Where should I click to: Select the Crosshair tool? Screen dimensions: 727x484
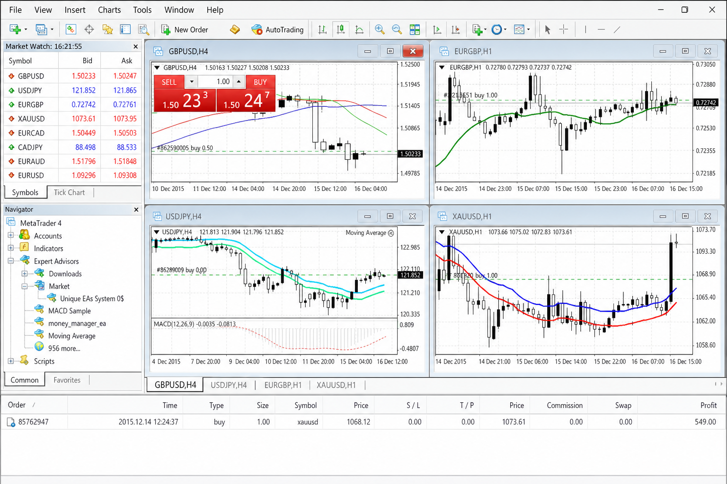click(564, 30)
